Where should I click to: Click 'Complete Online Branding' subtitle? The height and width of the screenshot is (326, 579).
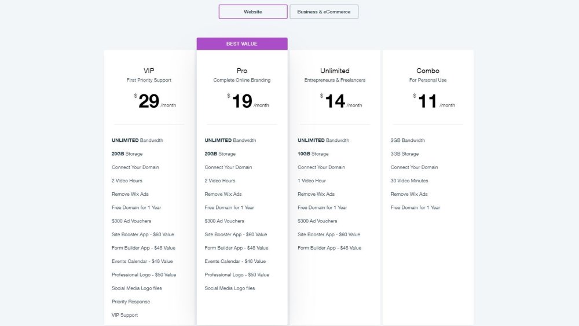pos(242,80)
